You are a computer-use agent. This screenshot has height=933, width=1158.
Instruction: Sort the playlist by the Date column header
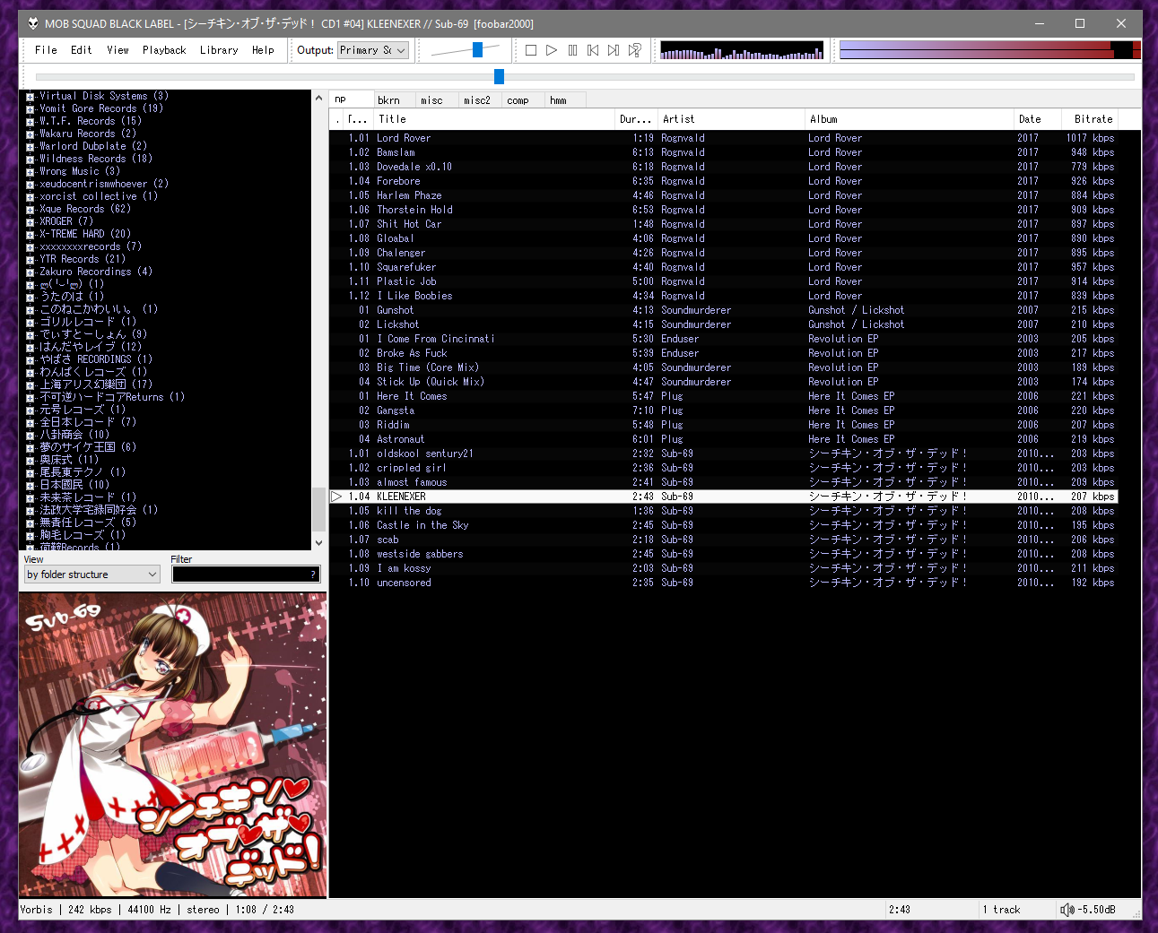(x=1037, y=119)
